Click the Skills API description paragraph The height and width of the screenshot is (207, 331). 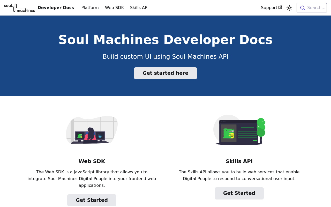pyautogui.click(x=239, y=175)
